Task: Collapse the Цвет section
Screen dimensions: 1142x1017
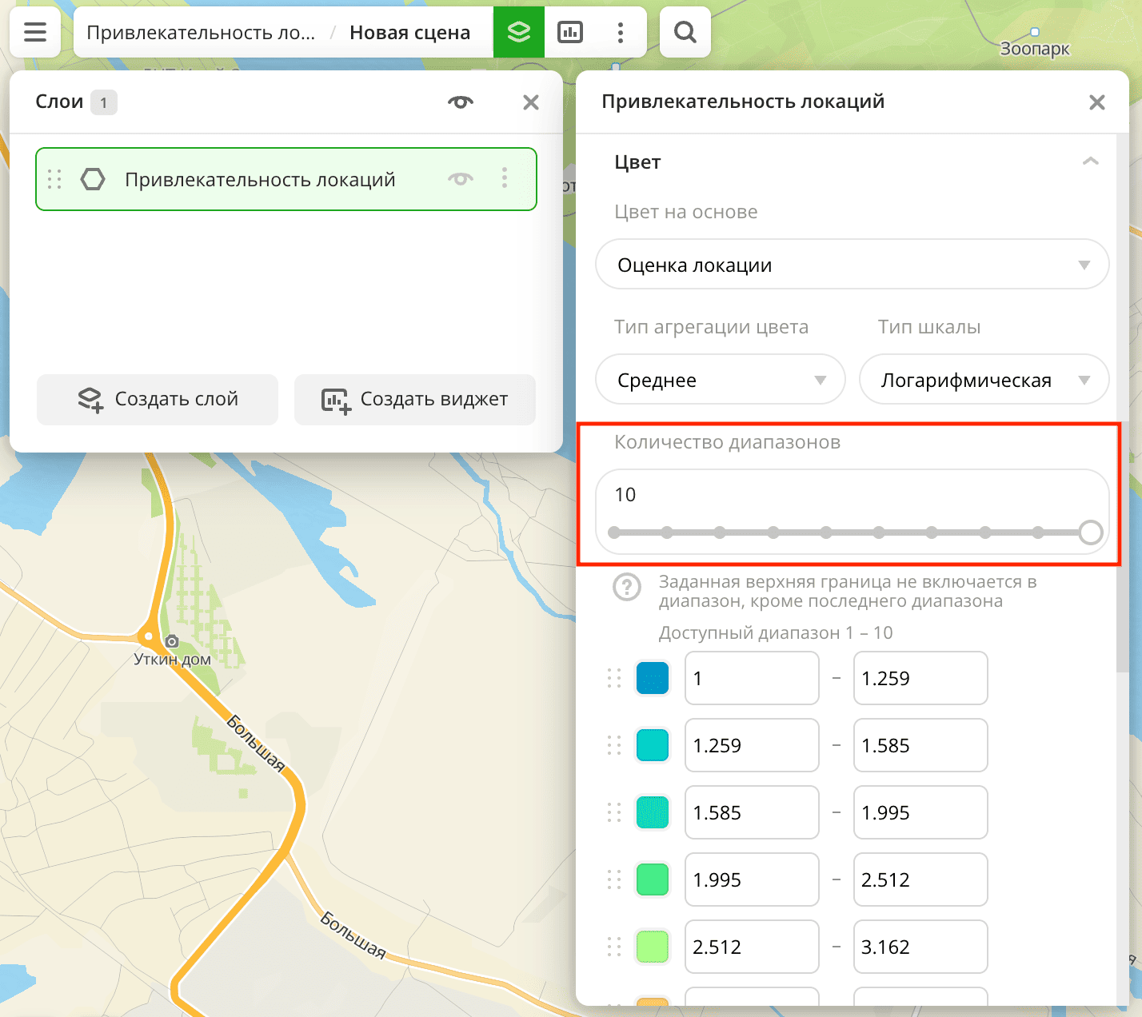Action: click(1090, 162)
